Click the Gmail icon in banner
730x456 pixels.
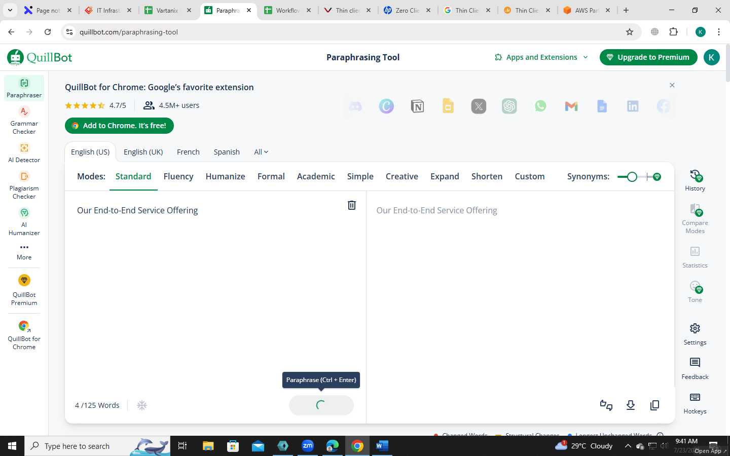(x=571, y=106)
